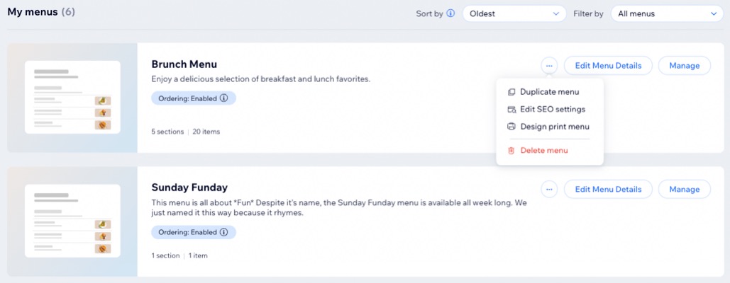Image resolution: width=730 pixels, height=283 pixels.
Task: Click info icon in Brunch Menu ordering badge
Action: pos(224,98)
